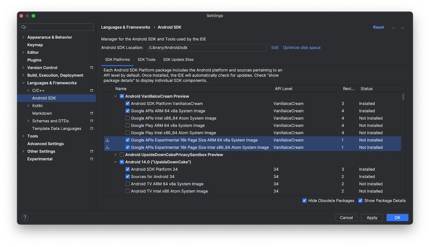
Task: Expand the Editor settings section
Action: (23, 52)
